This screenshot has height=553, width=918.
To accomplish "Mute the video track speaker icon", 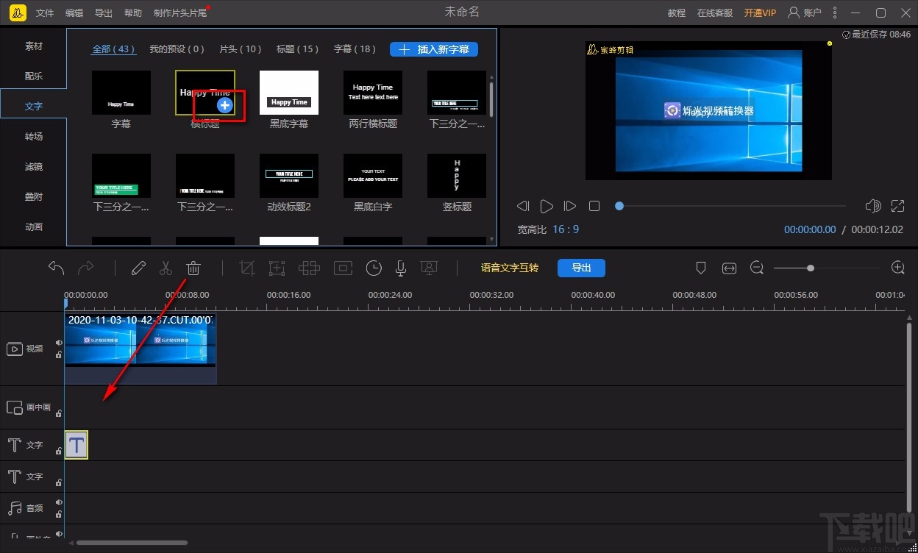I will tap(59, 343).
